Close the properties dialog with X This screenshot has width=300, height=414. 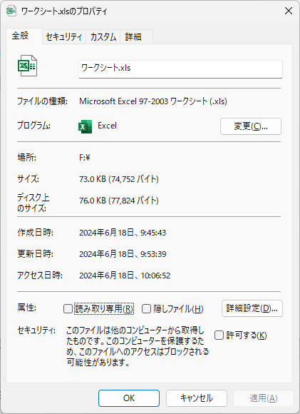tap(289, 11)
